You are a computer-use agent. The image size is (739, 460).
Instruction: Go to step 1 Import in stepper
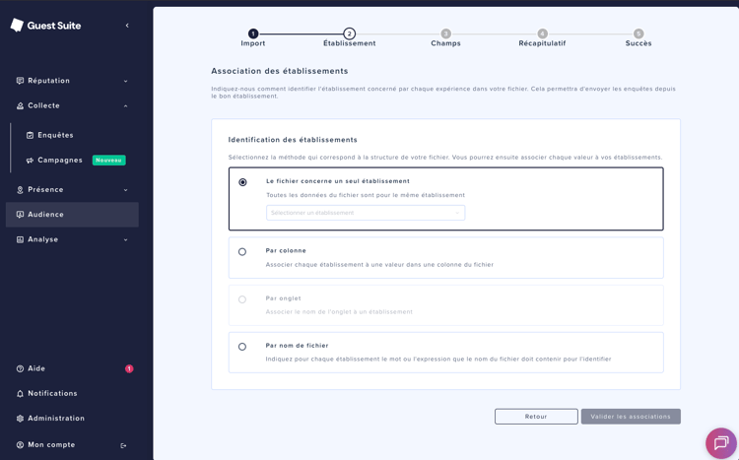253,34
